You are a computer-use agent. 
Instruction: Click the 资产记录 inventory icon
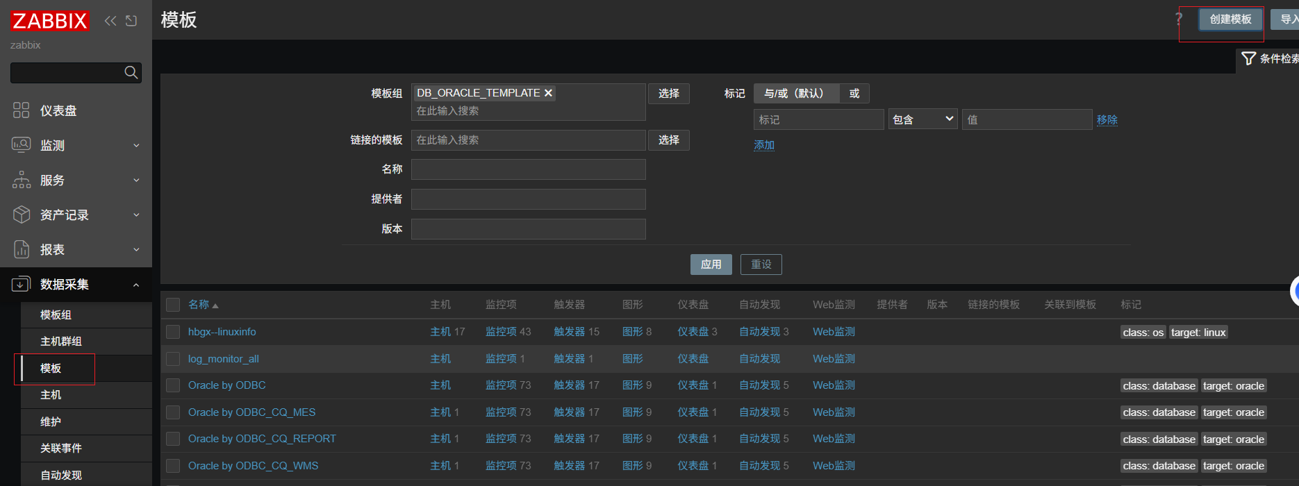pos(22,215)
